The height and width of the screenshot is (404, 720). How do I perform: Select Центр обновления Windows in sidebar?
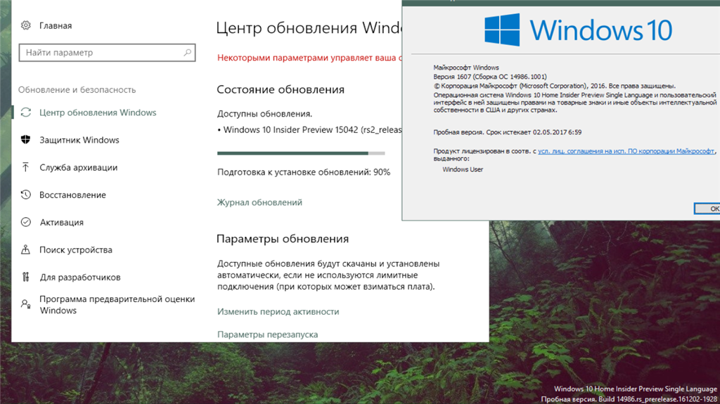pyautogui.click(x=98, y=112)
